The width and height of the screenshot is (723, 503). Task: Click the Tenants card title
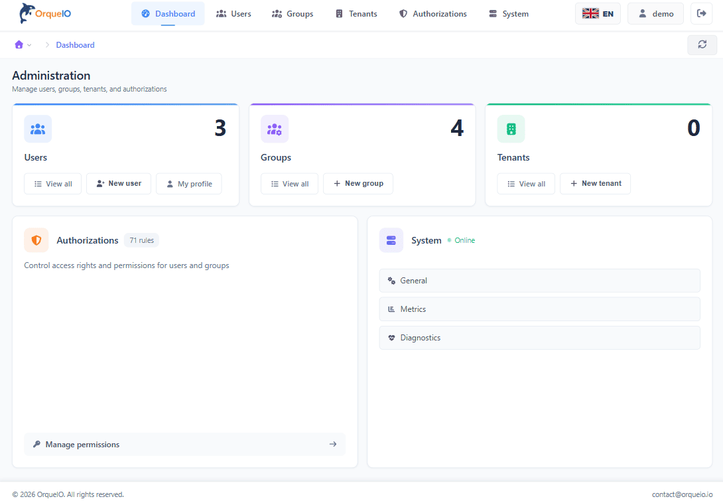tap(513, 157)
